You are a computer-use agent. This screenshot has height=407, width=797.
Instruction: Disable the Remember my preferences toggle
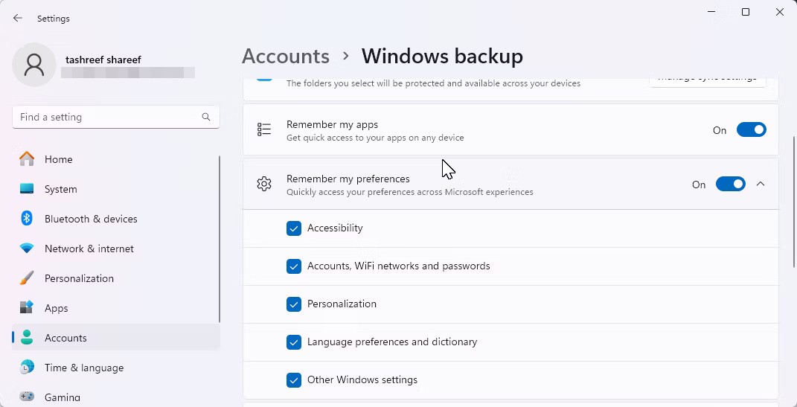pyautogui.click(x=730, y=184)
